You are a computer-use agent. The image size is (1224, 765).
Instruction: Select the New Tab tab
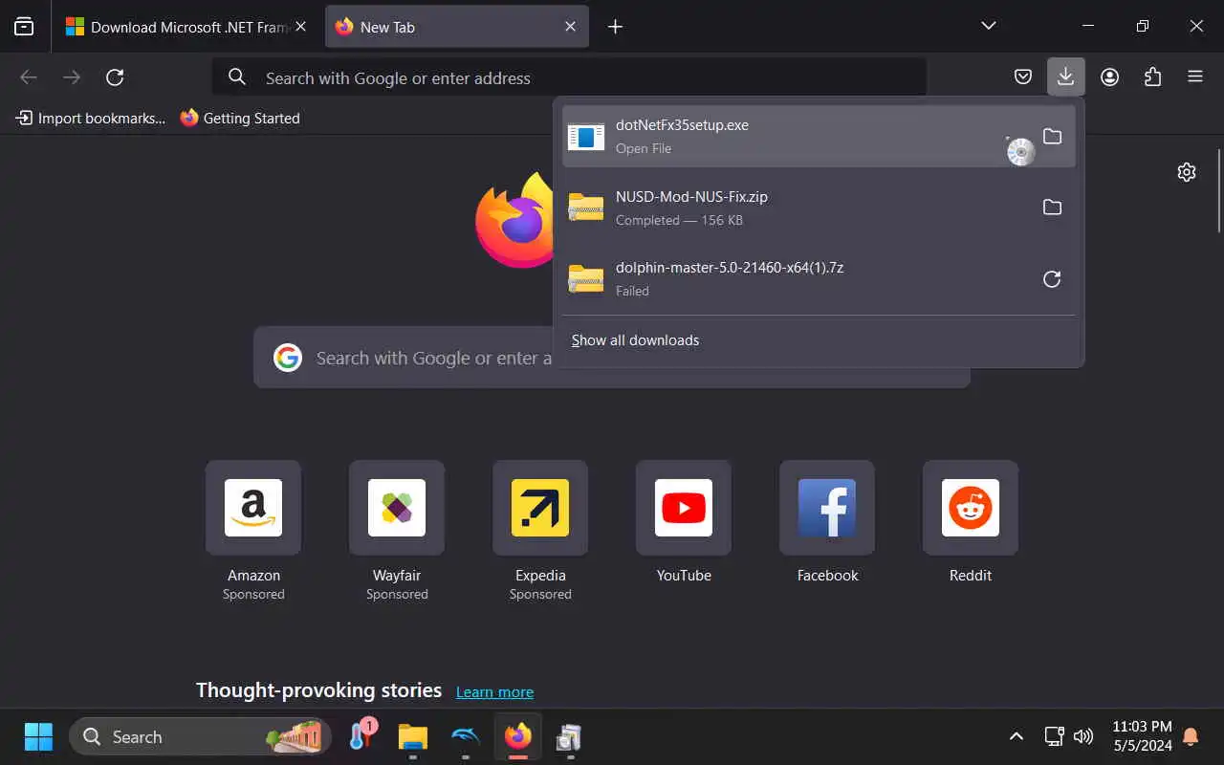click(x=457, y=27)
